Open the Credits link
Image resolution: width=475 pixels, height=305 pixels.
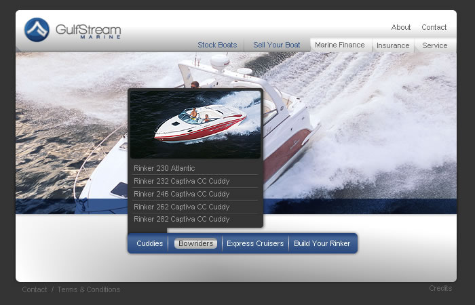[440, 288]
